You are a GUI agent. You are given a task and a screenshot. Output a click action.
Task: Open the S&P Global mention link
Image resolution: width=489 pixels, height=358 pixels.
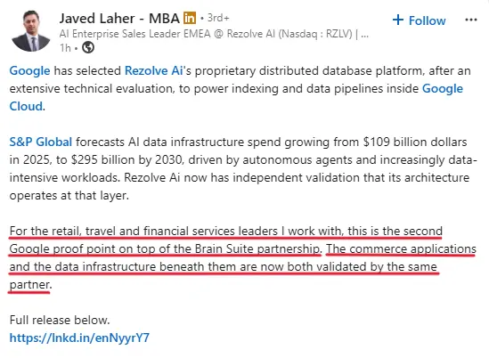[x=41, y=142]
